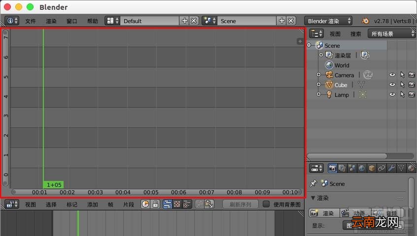Add a new scene
The height and width of the screenshot is (236, 417).
tap(281, 21)
